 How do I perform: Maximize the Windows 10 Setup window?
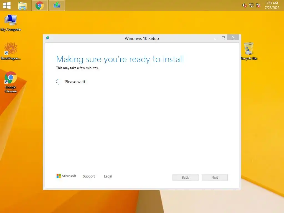223,37
